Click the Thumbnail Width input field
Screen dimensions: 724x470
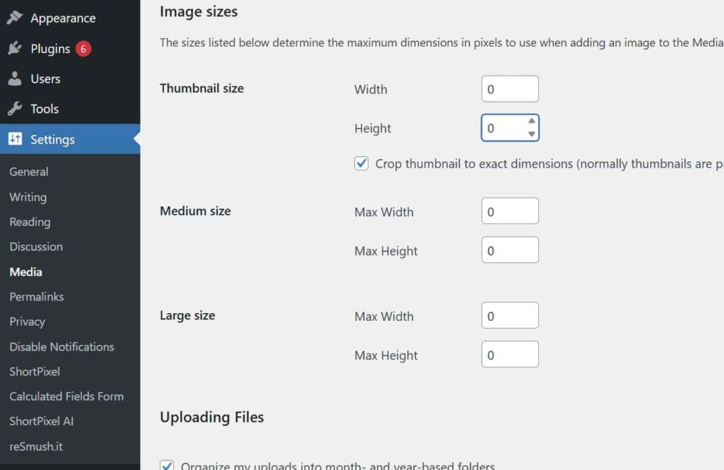pos(510,89)
